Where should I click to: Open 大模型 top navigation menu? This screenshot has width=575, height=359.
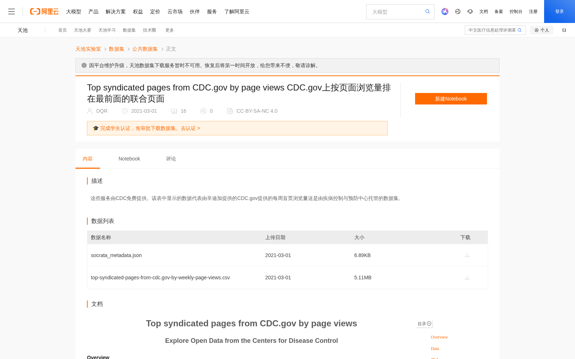pyautogui.click(x=74, y=11)
